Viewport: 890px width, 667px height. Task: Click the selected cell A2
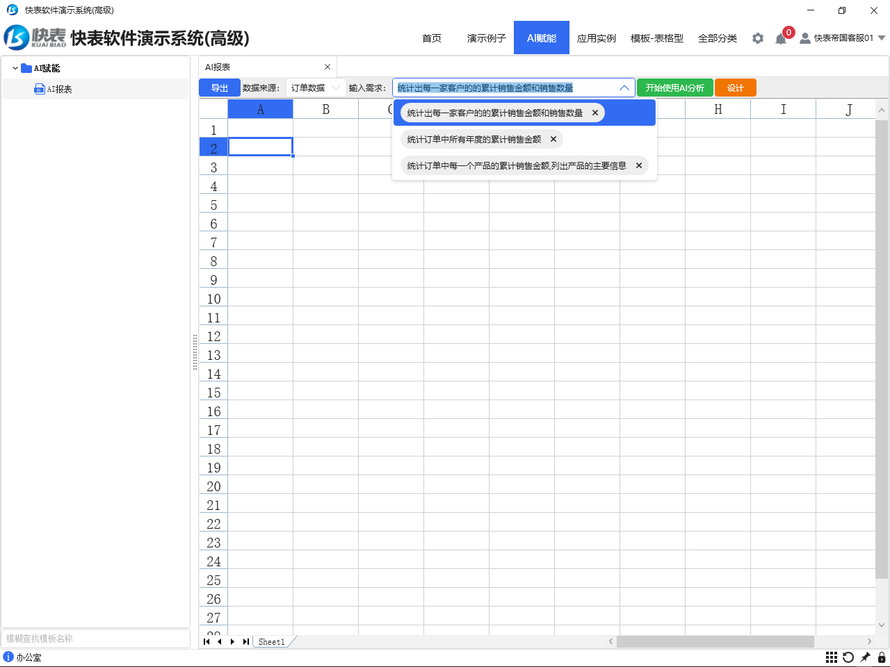tap(261, 147)
